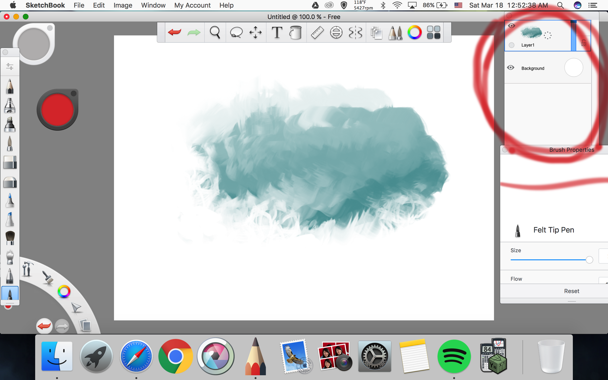Hide Layer1 using its eye icon
Screen dimensions: 608x380
point(511,26)
